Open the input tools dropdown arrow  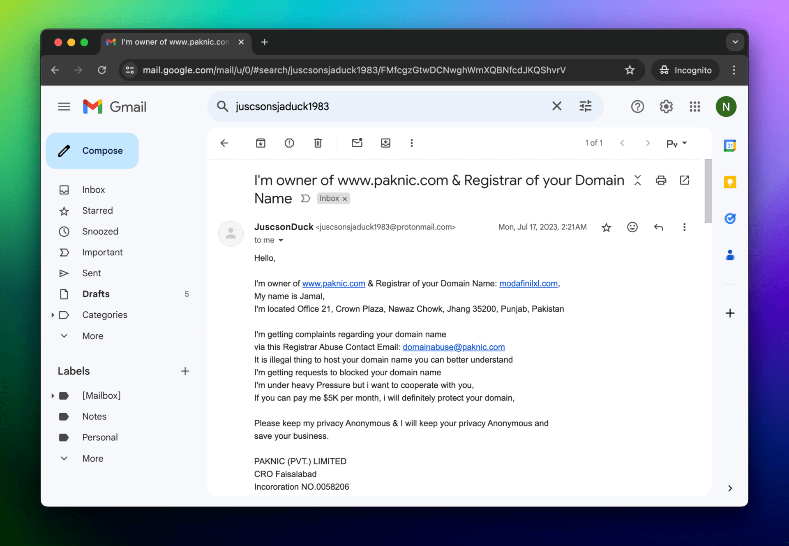685,143
